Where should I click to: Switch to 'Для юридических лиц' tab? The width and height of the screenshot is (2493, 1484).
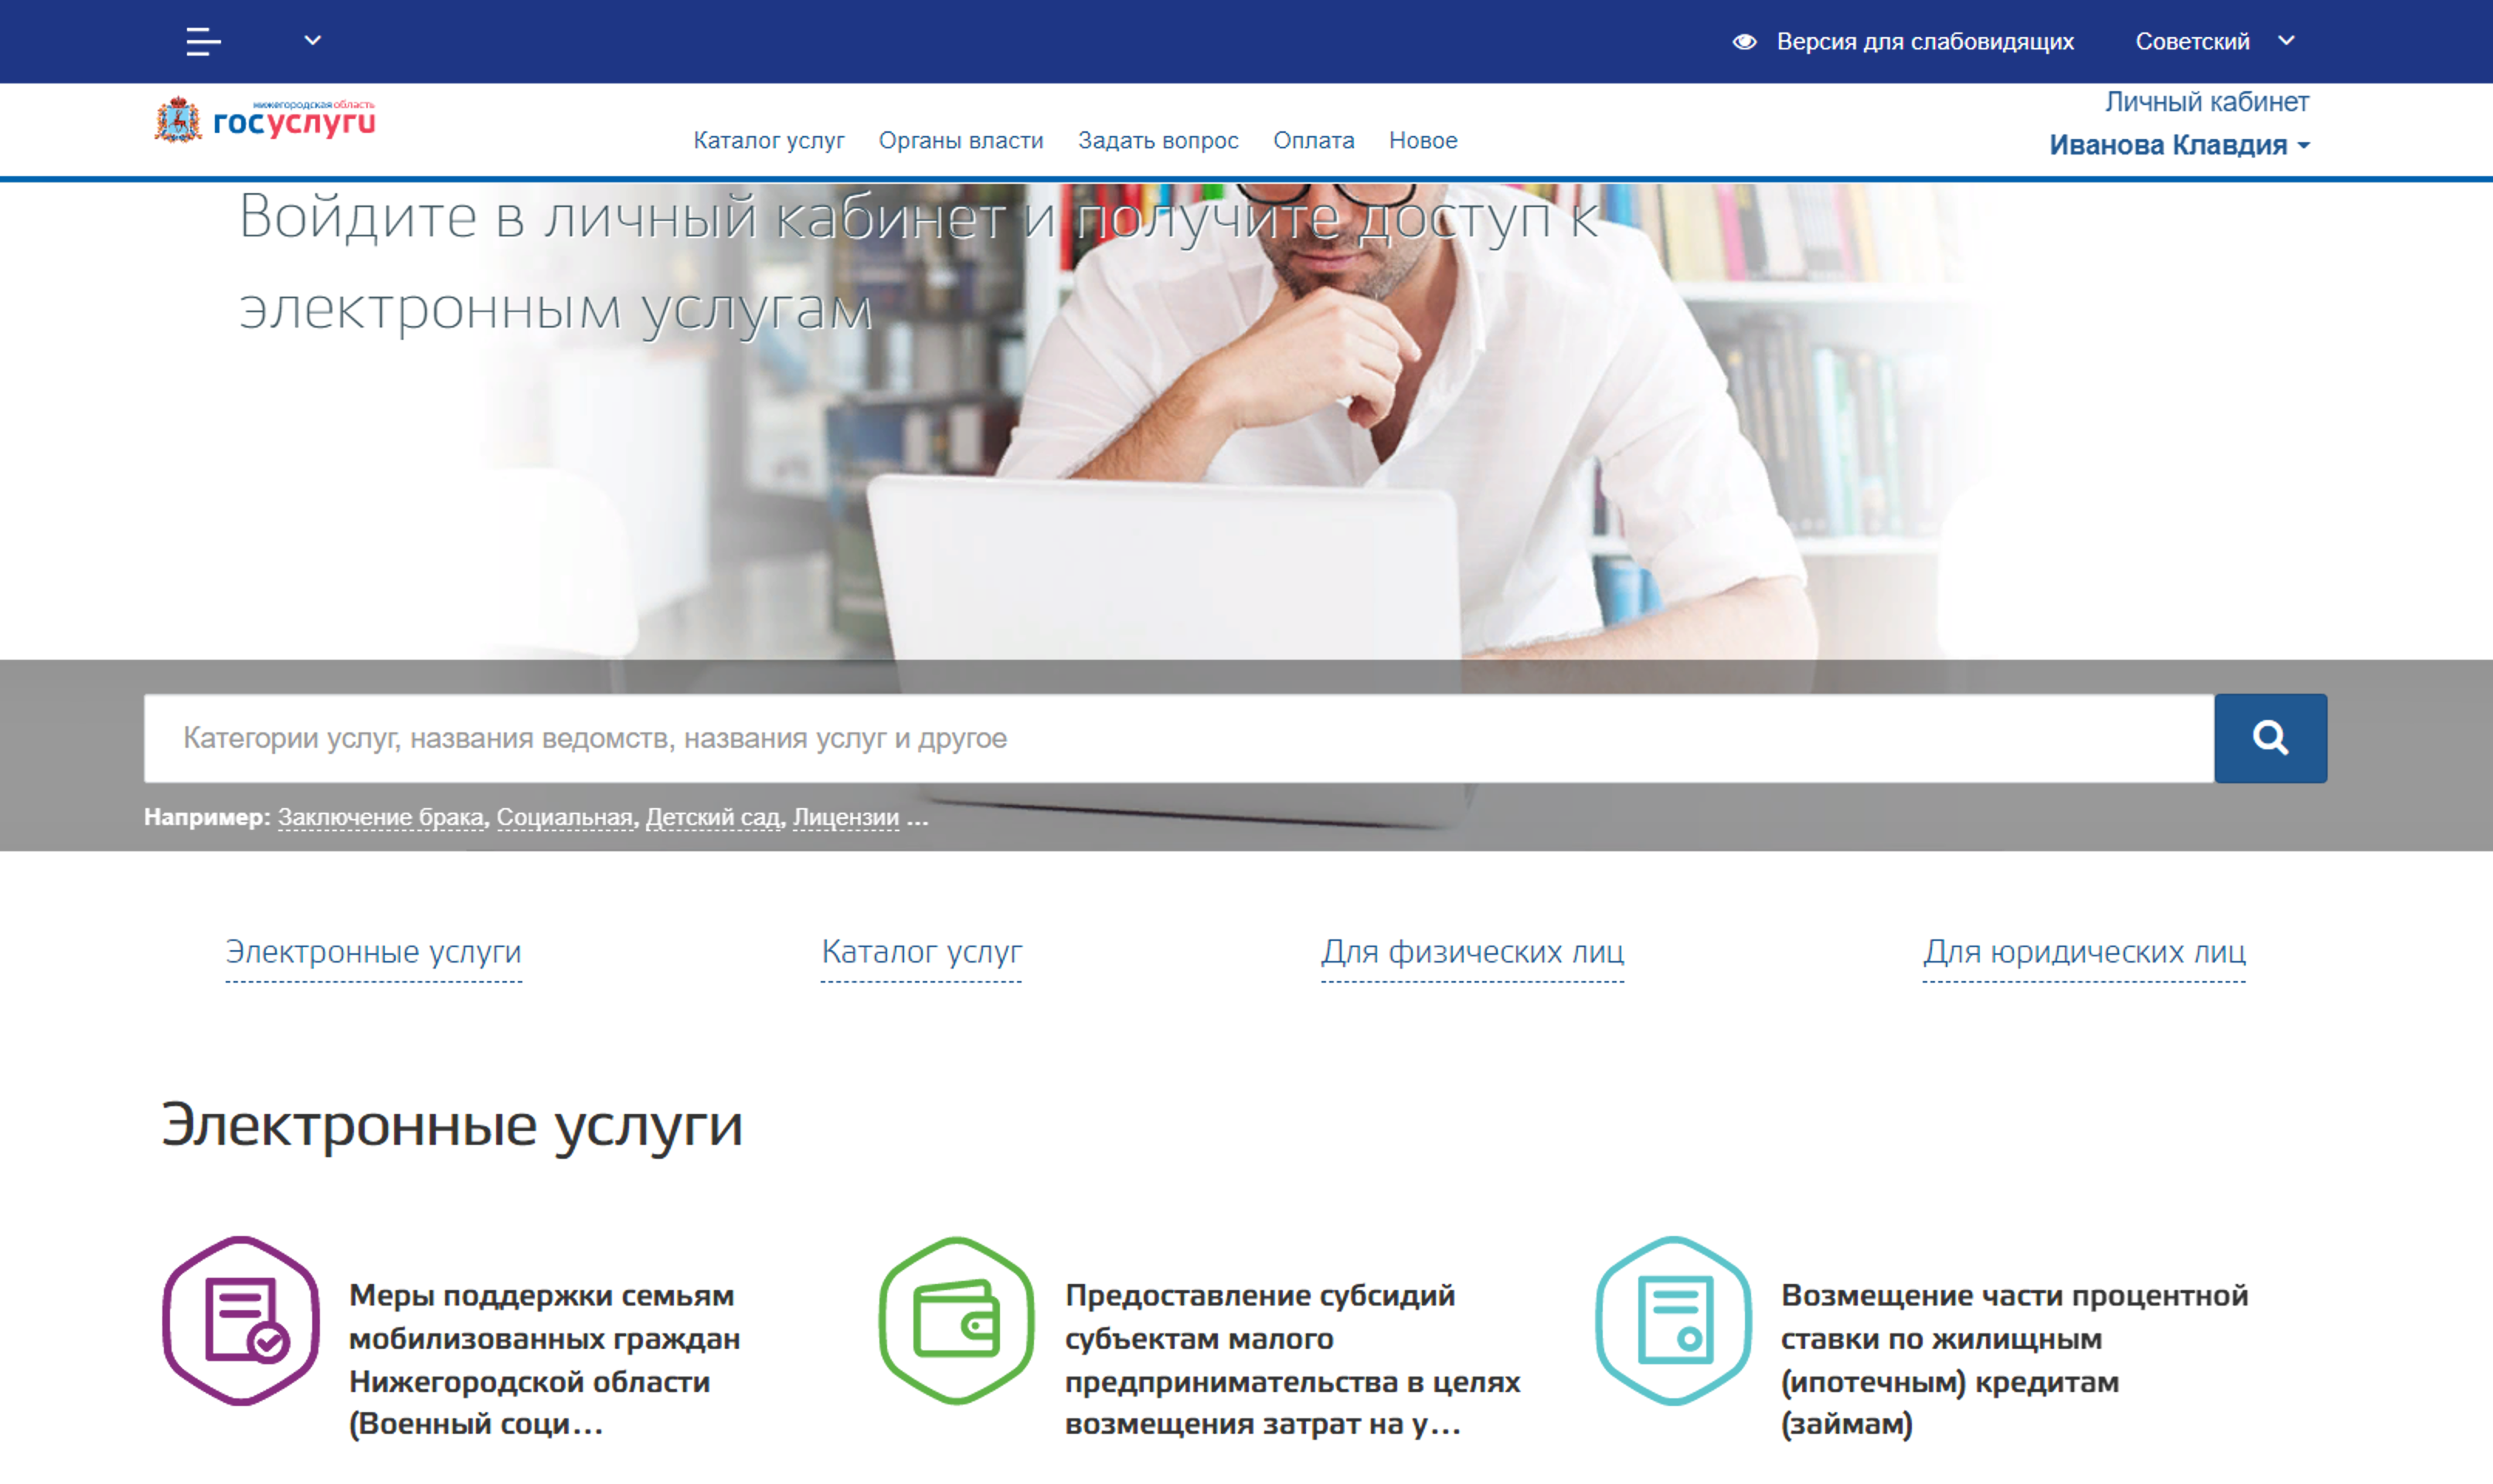coord(2084,952)
